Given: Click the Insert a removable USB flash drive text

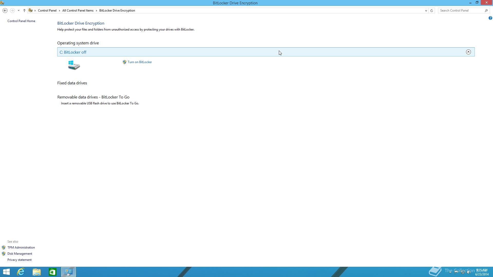Looking at the screenshot, I should 100,103.
